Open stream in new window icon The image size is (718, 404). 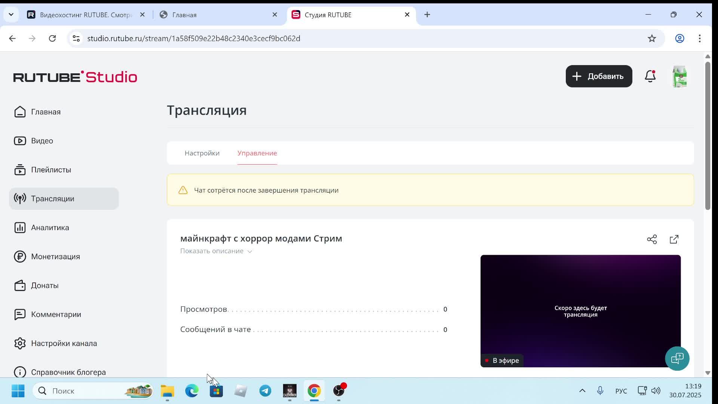[674, 239]
